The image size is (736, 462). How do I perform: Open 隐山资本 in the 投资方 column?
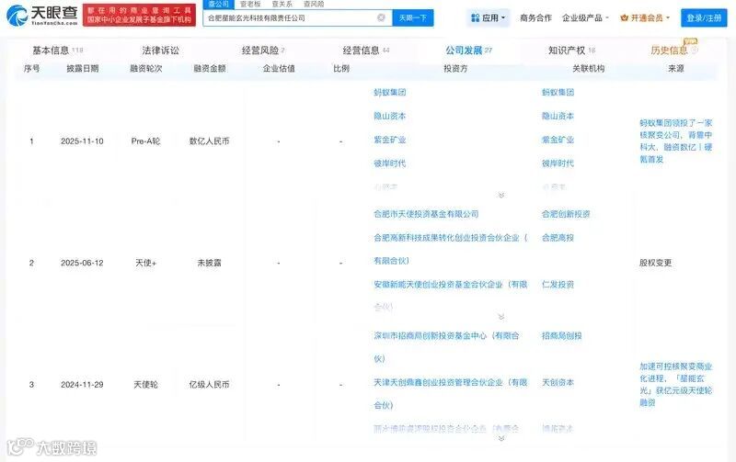tap(389, 116)
